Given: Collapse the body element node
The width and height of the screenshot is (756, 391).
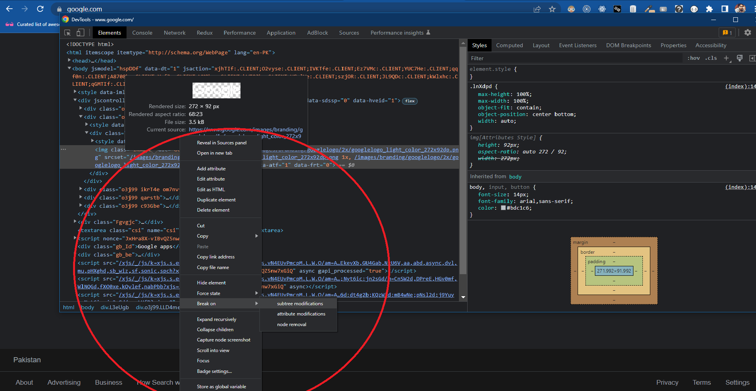Looking at the screenshot, I should click(x=69, y=68).
